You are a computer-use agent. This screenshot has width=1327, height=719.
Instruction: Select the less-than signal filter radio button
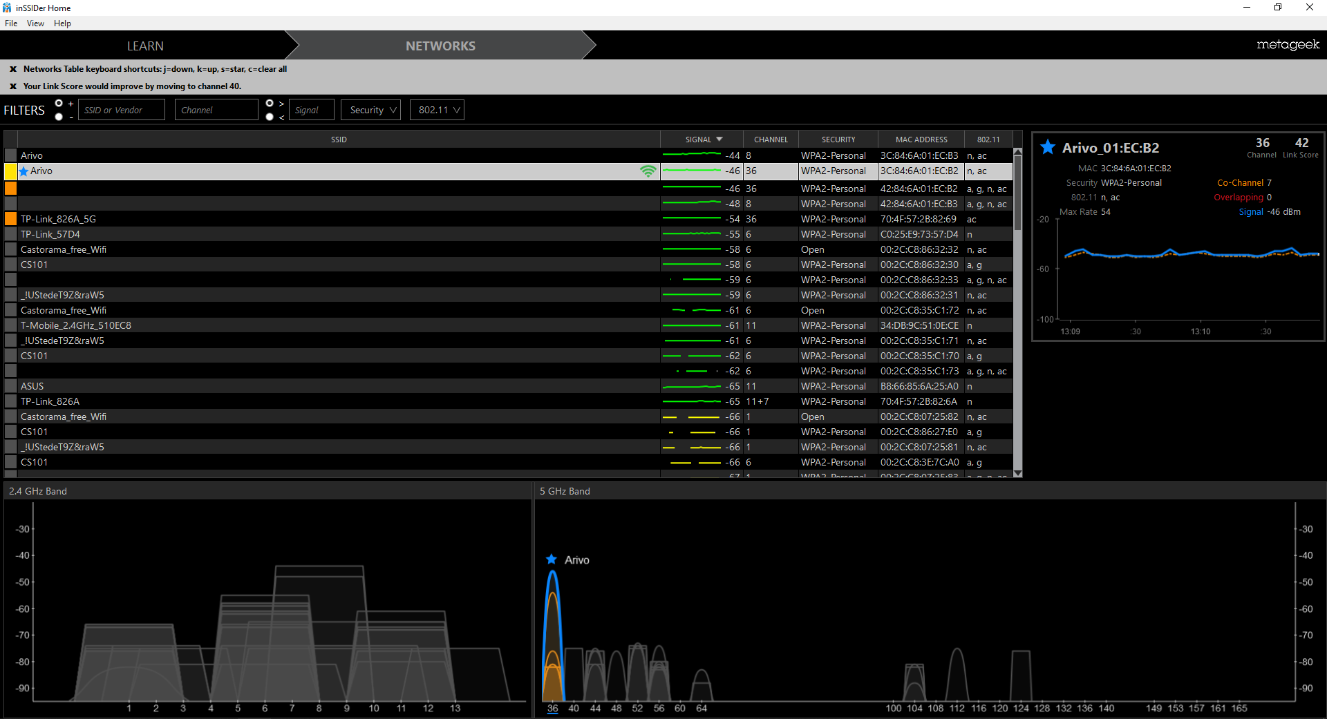click(x=270, y=117)
